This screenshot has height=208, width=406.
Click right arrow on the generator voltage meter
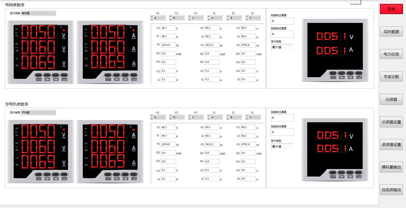coord(56,179)
